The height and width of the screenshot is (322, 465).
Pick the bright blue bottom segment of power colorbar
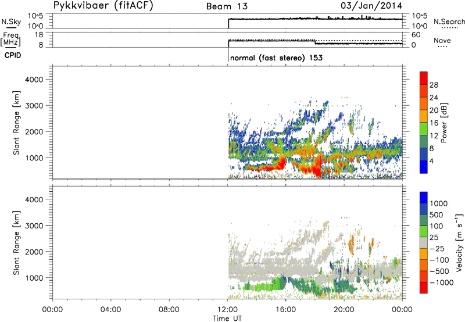pos(424,167)
